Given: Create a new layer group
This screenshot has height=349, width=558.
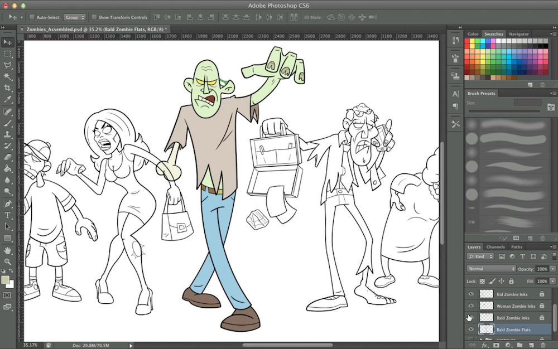Looking at the screenshot, I should pyautogui.click(x=519, y=345).
